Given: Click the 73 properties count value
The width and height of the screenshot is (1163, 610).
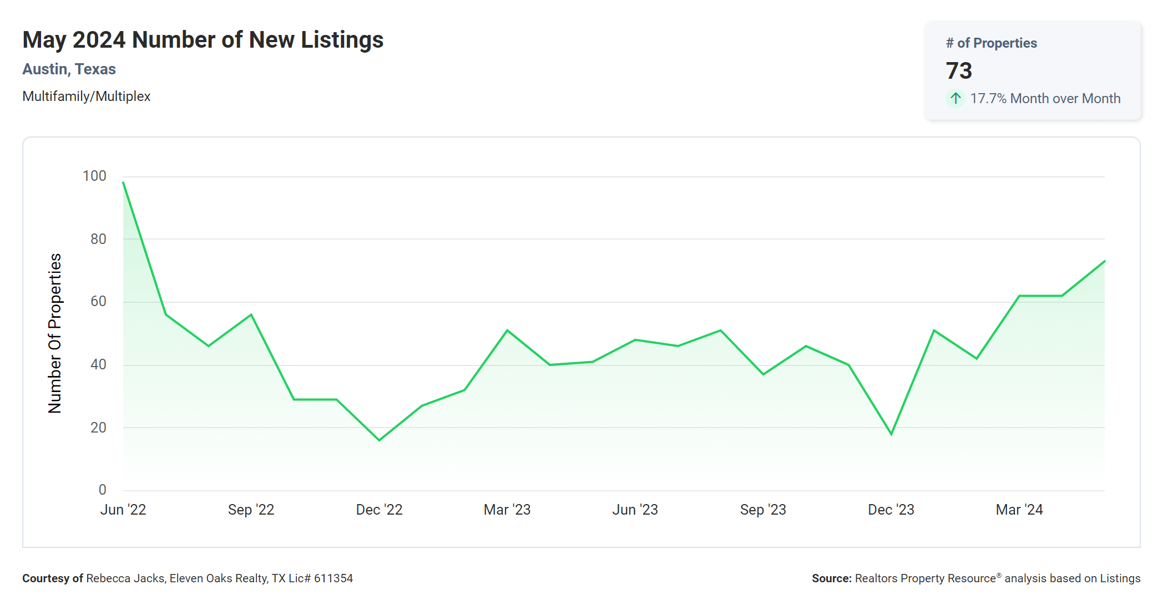Looking at the screenshot, I should [959, 71].
